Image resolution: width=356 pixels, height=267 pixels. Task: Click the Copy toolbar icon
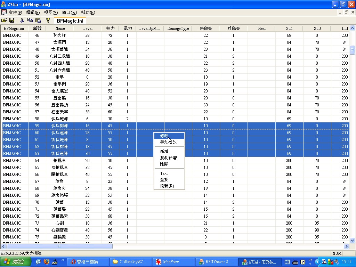pyautogui.click(x=30, y=21)
